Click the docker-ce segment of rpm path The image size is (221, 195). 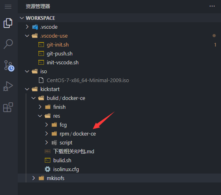[84, 134]
